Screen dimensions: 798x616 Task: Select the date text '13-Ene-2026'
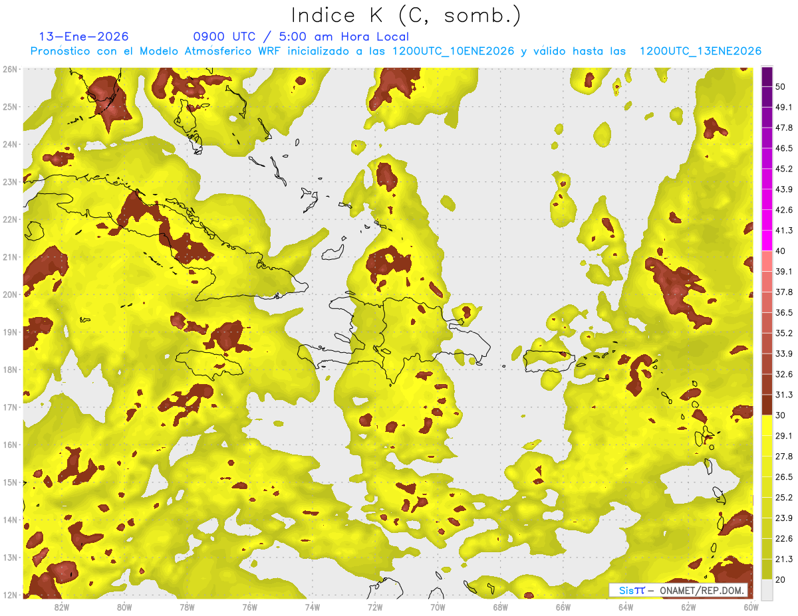point(84,37)
